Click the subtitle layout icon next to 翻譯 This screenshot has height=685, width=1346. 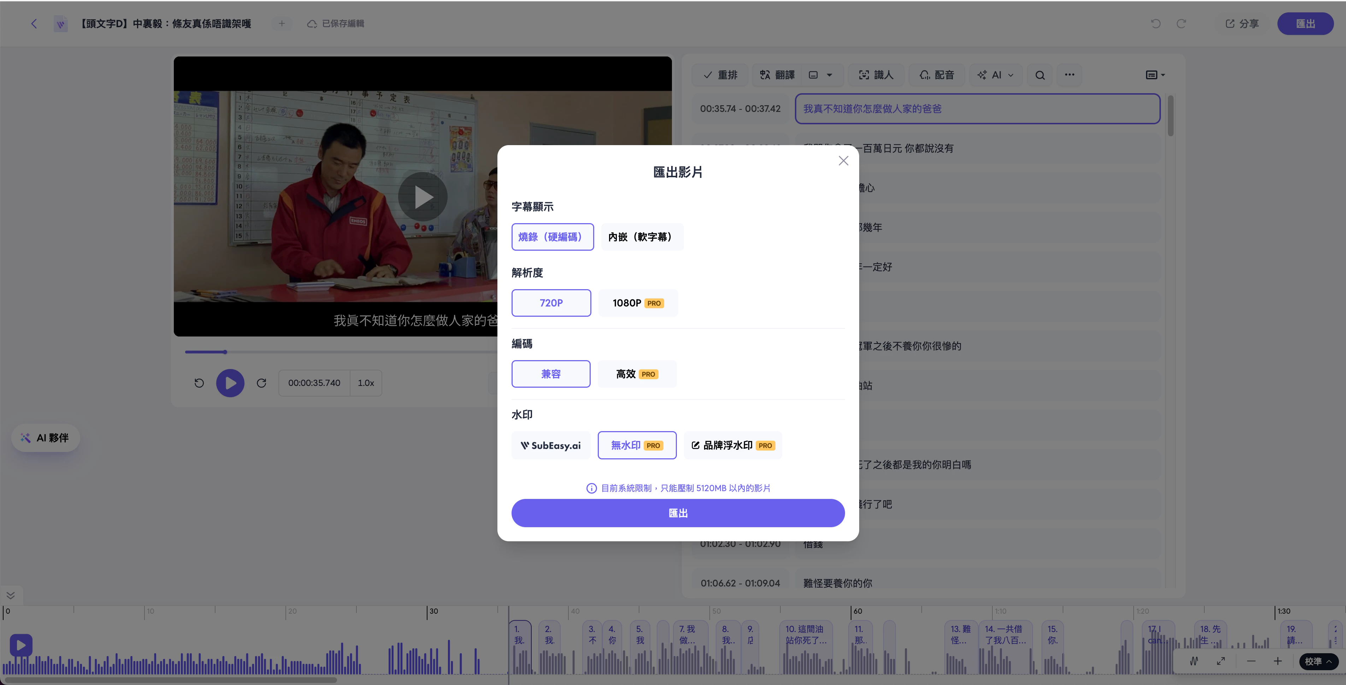[813, 75]
